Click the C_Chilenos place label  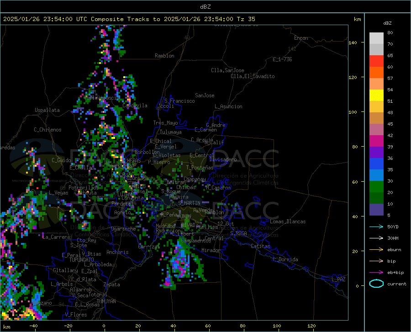[47, 130]
